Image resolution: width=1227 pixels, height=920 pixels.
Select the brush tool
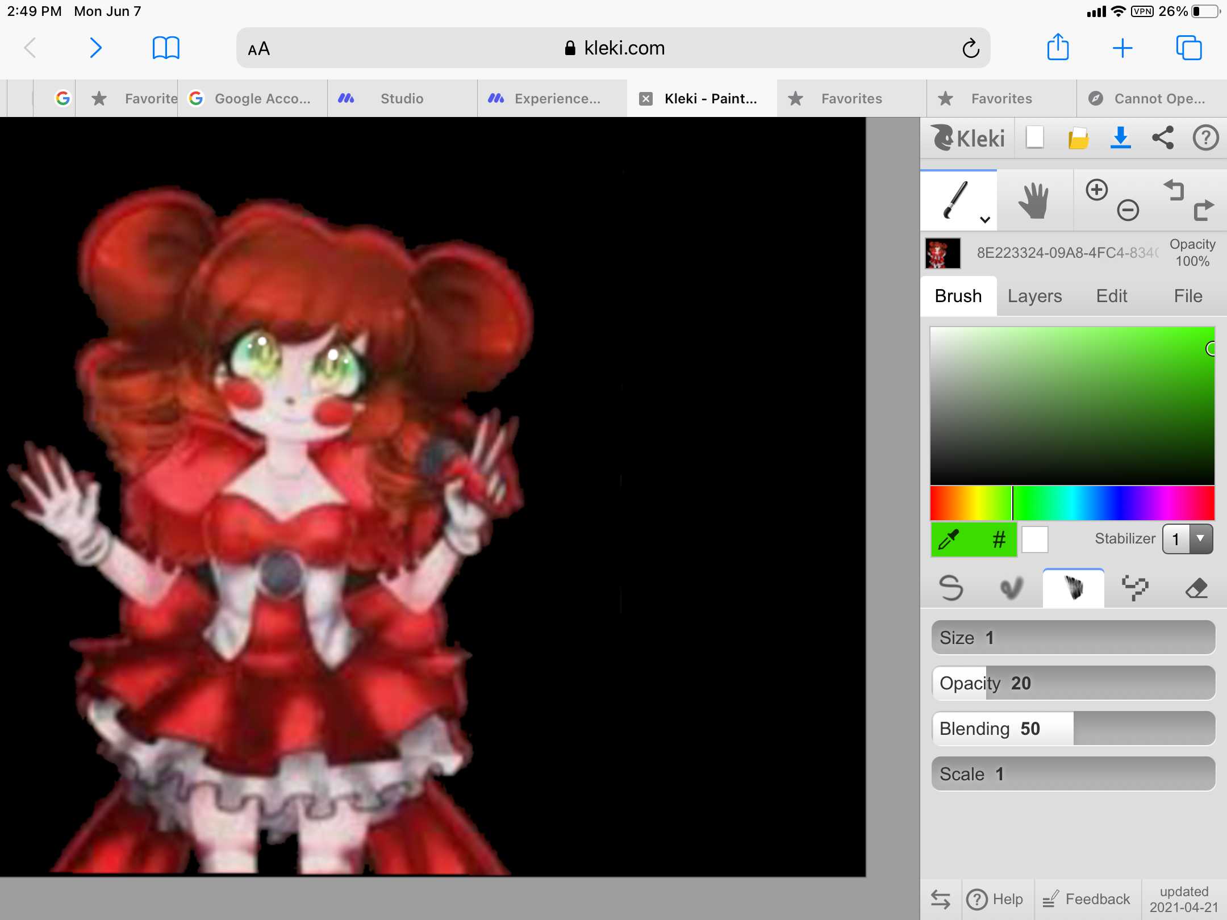click(958, 200)
